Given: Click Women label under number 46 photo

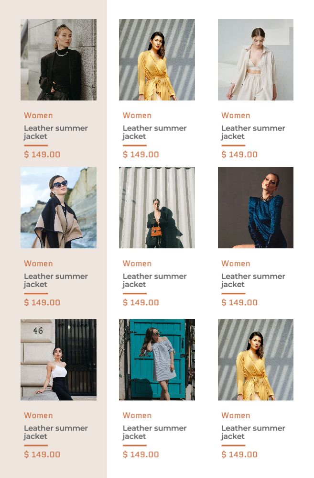Looking at the screenshot, I should click(38, 415).
